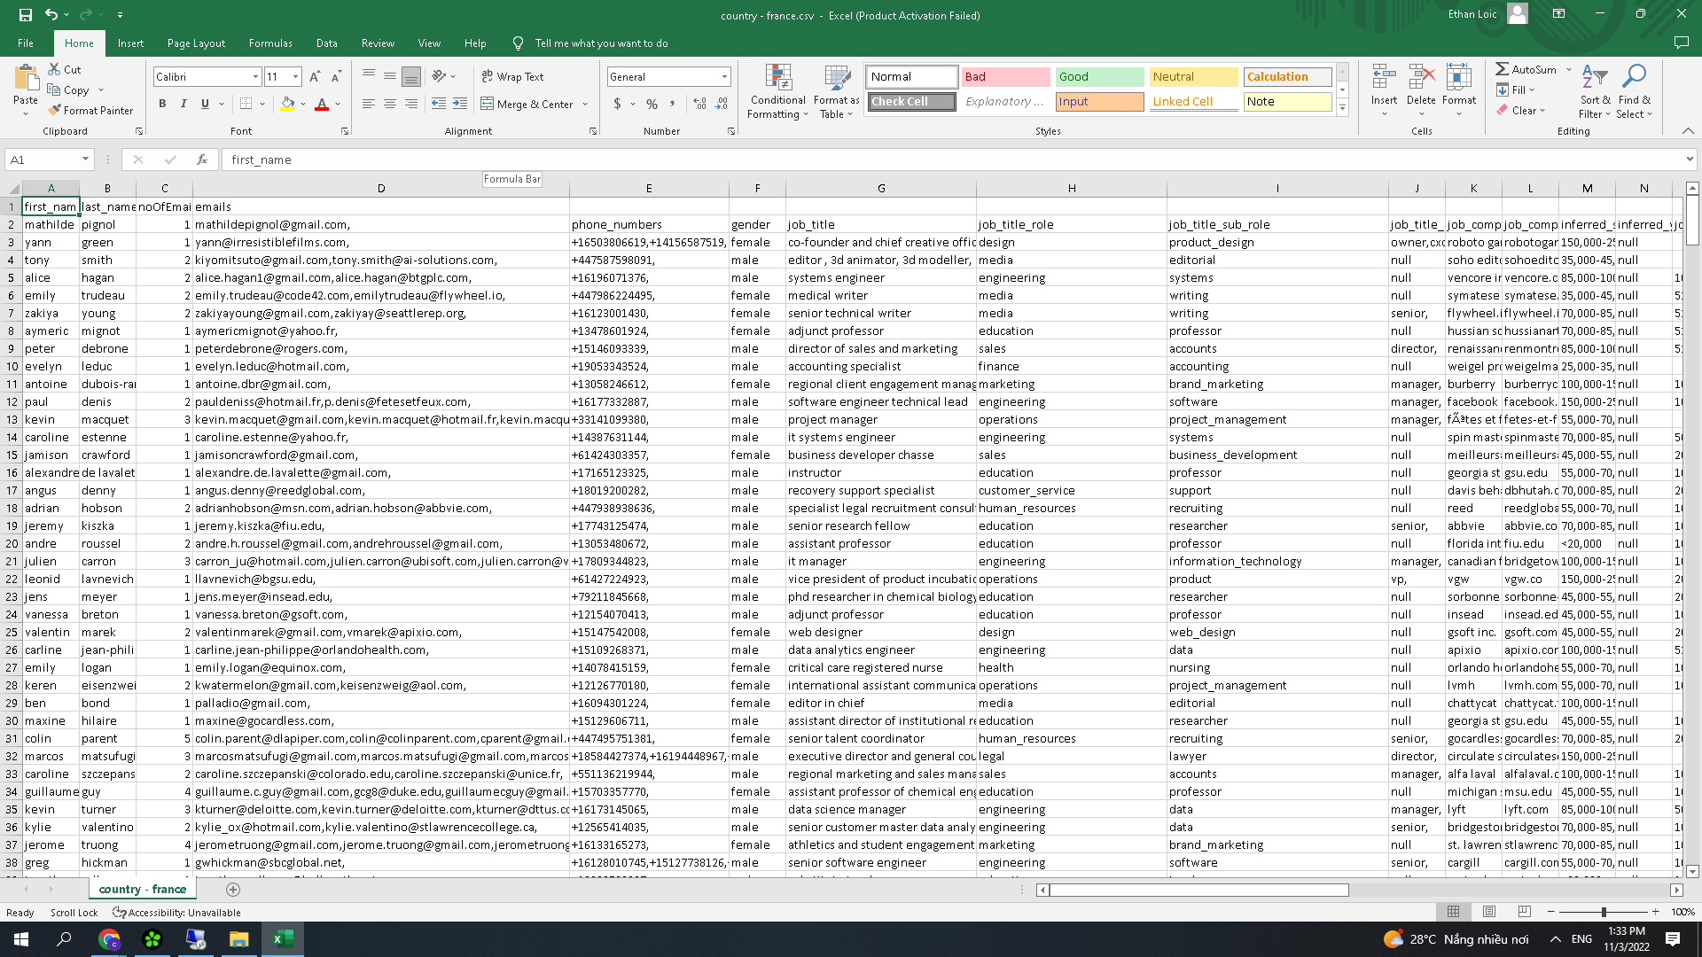Select the country - france sheet tab
Image resolution: width=1702 pixels, height=957 pixels.
[x=142, y=889]
